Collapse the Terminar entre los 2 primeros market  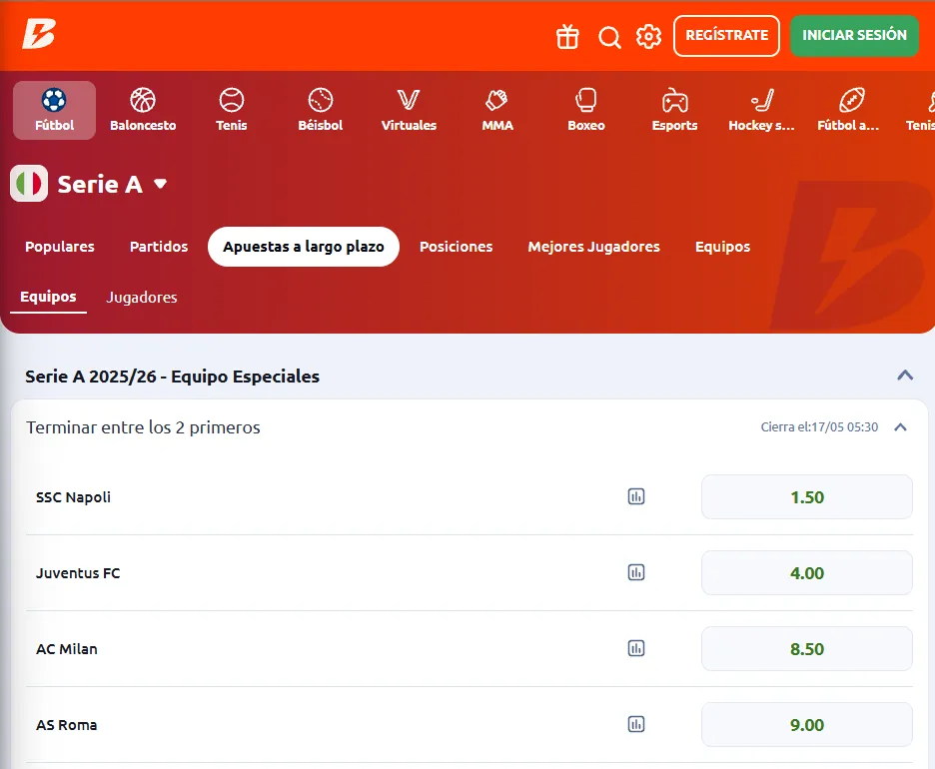click(x=900, y=427)
